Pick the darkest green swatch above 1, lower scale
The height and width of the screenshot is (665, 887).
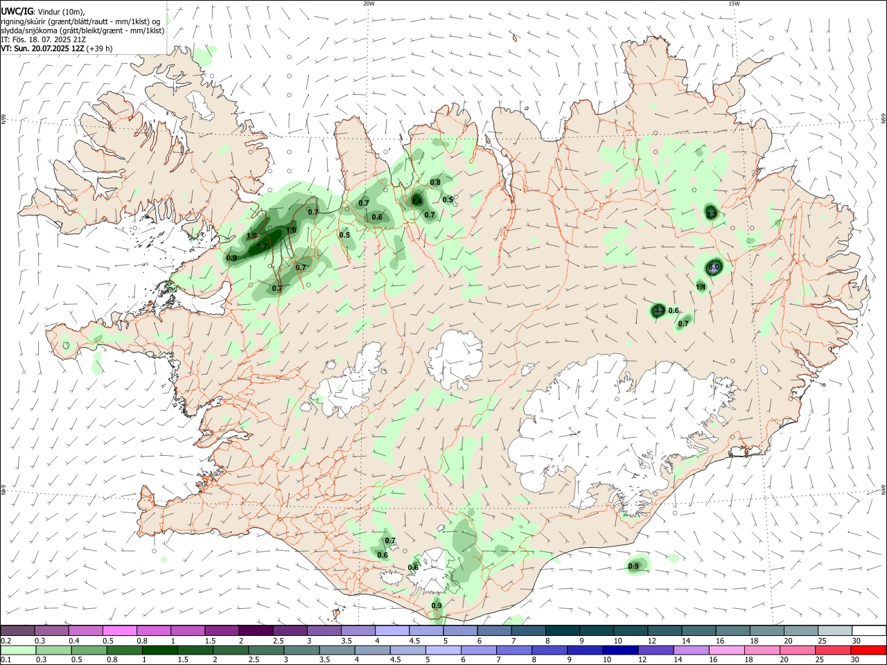(159, 650)
